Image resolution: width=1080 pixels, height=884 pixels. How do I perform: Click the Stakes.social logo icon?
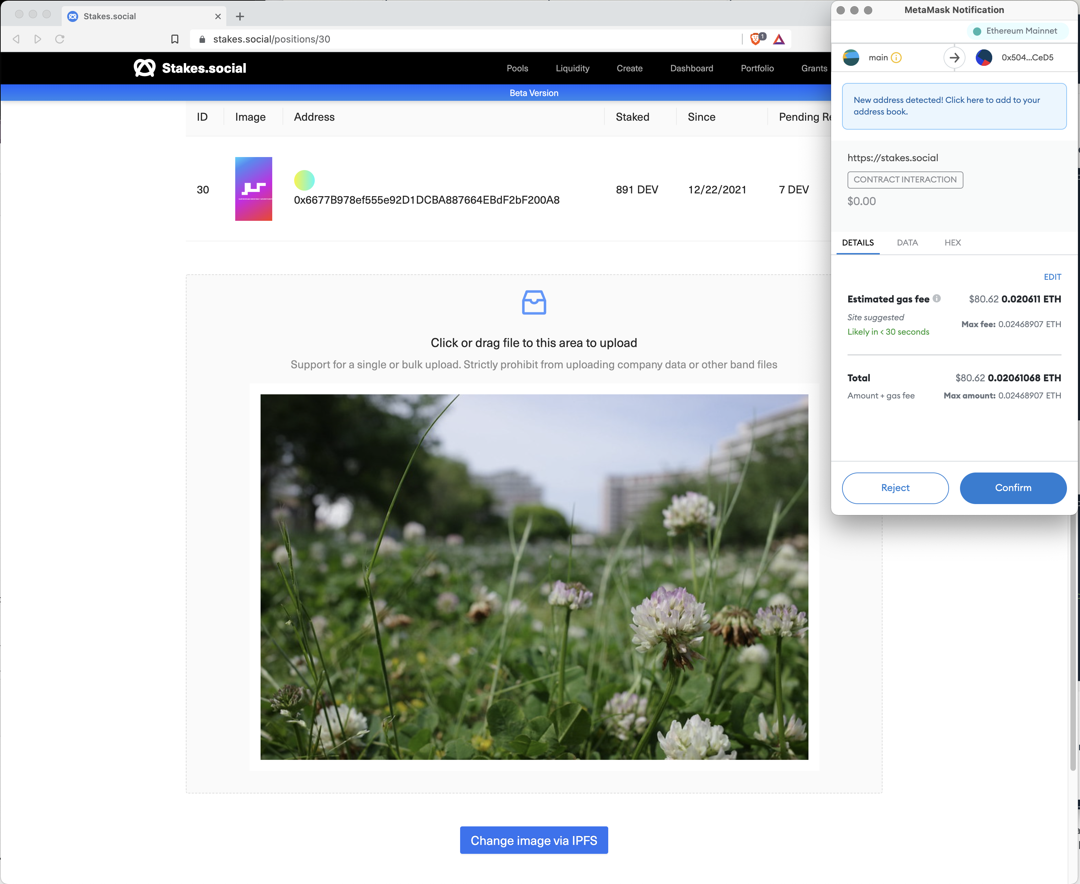(x=144, y=68)
